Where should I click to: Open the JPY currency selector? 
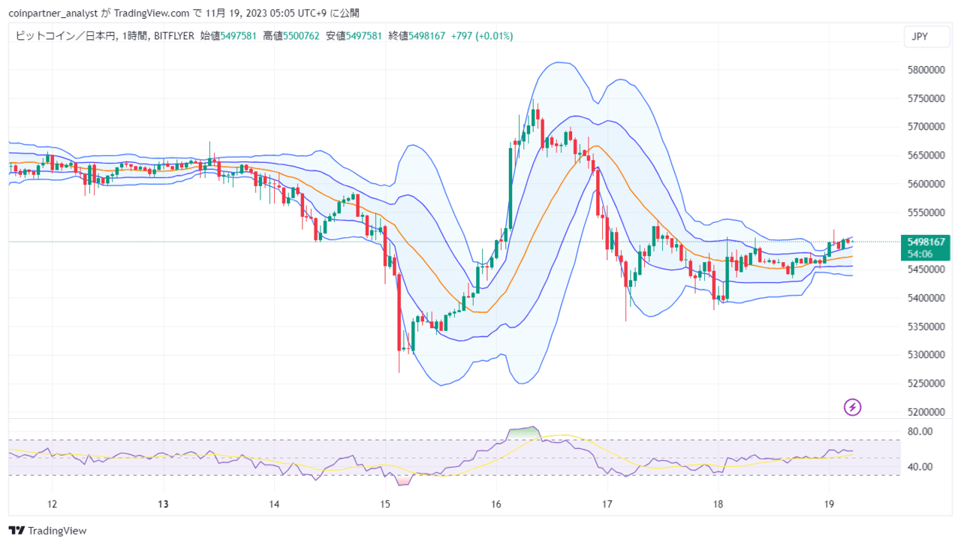click(920, 36)
